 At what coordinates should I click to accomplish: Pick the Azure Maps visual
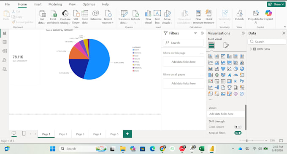coord(229,75)
